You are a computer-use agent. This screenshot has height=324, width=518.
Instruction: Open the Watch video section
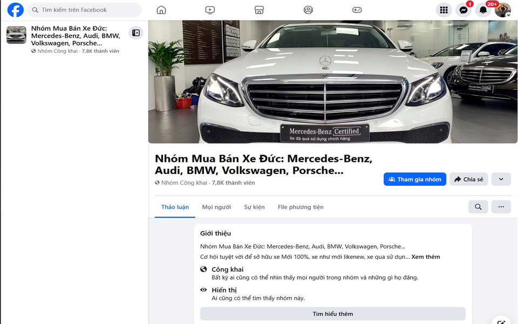click(210, 10)
